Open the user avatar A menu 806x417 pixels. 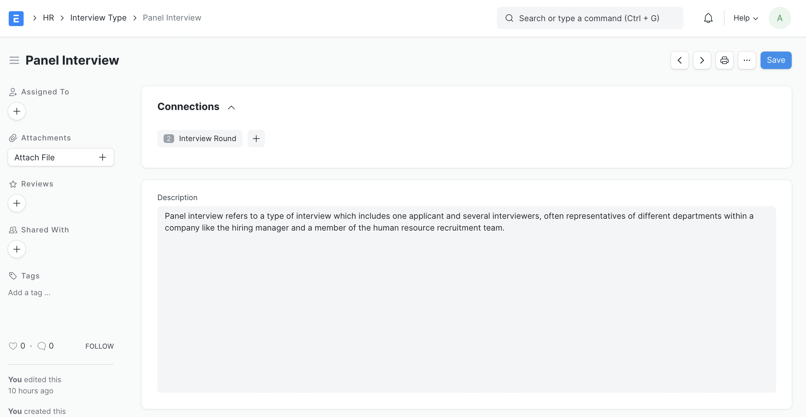(779, 18)
